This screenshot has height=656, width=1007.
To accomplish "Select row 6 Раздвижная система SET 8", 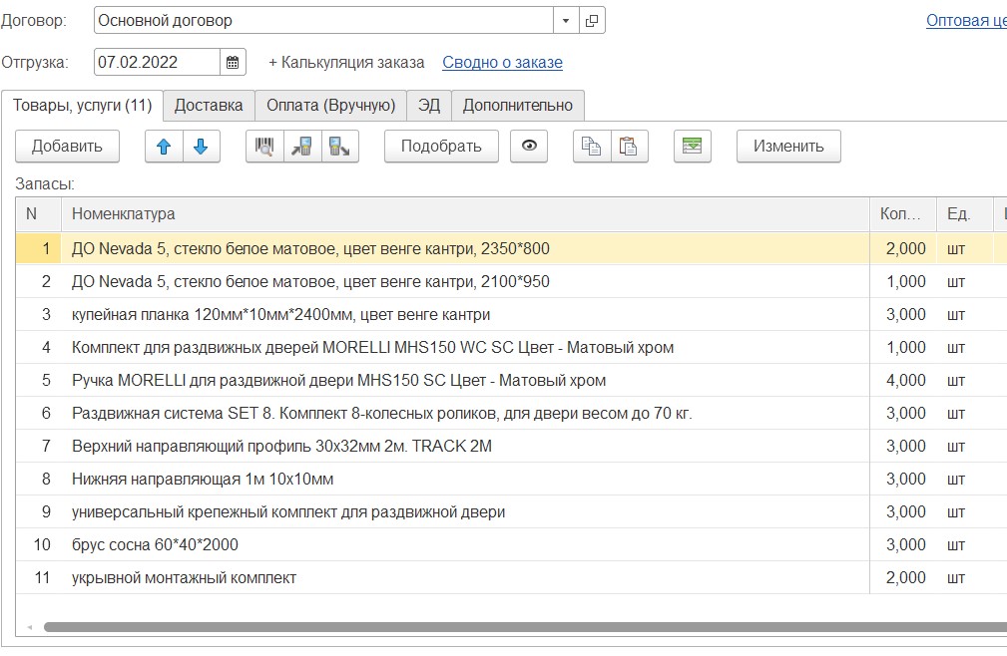I will [381, 413].
